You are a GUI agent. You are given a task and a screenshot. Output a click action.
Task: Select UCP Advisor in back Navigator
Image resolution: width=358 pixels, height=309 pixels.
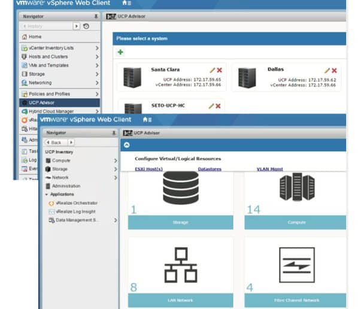(x=60, y=102)
